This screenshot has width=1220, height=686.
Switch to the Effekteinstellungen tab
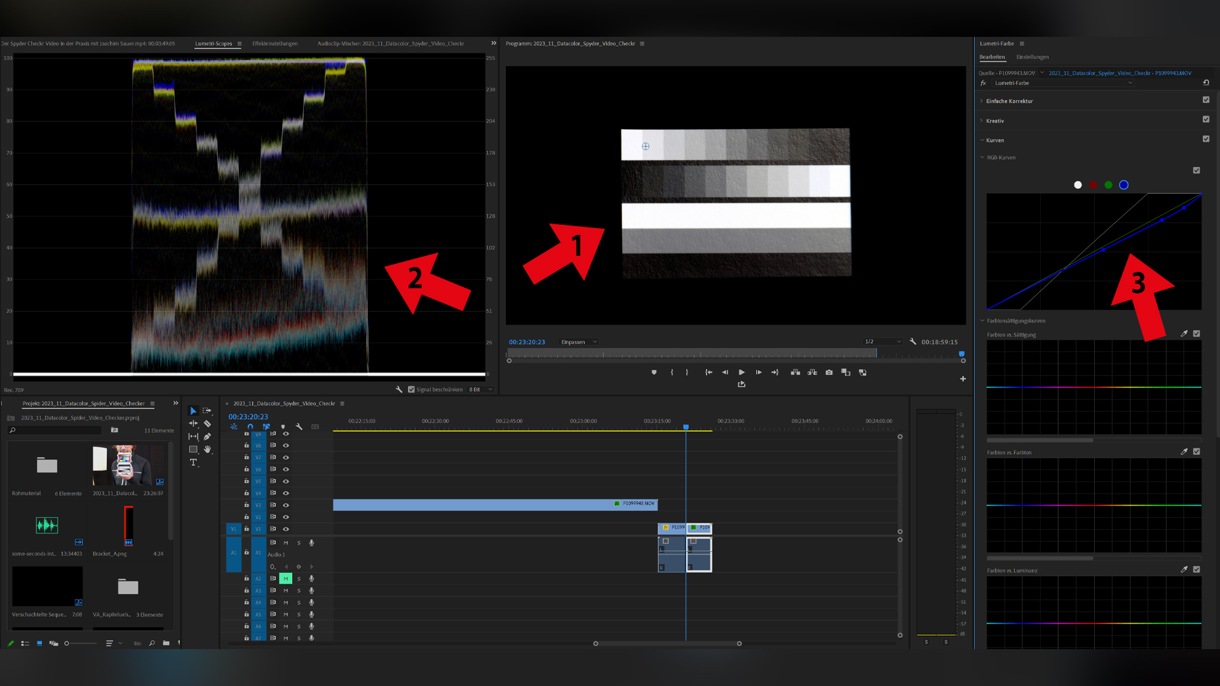[274, 44]
